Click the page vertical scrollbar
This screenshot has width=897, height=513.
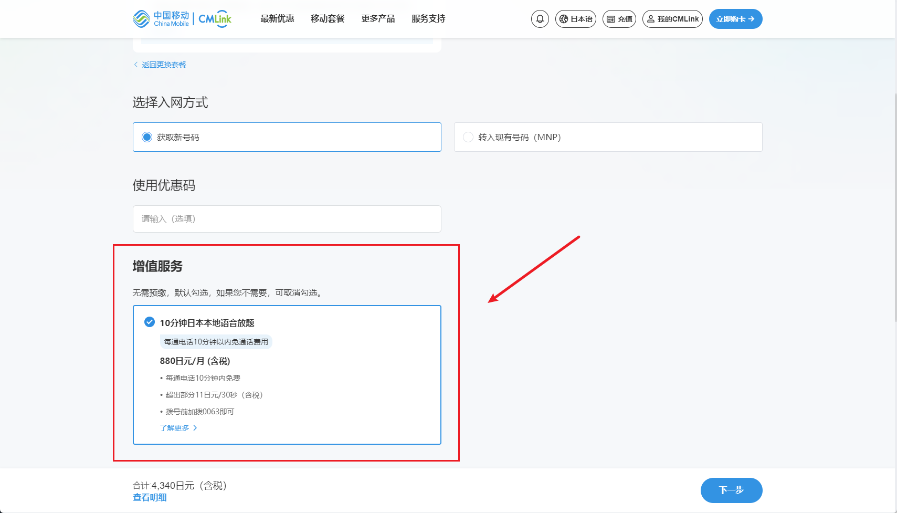pos(894,210)
